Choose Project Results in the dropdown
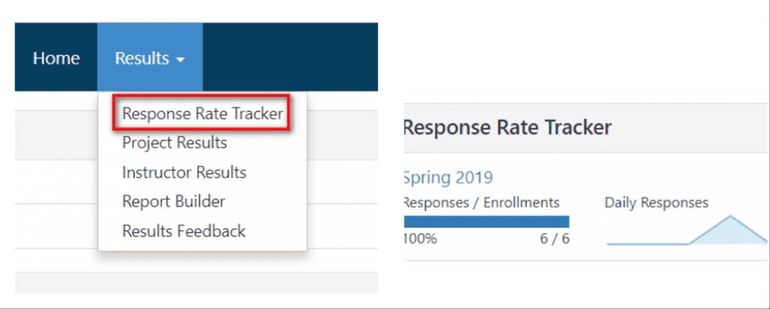770x309 pixels. 174,142
